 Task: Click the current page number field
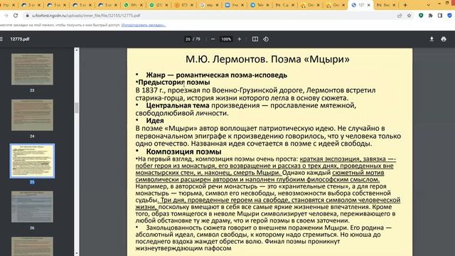[x=188, y=39]
